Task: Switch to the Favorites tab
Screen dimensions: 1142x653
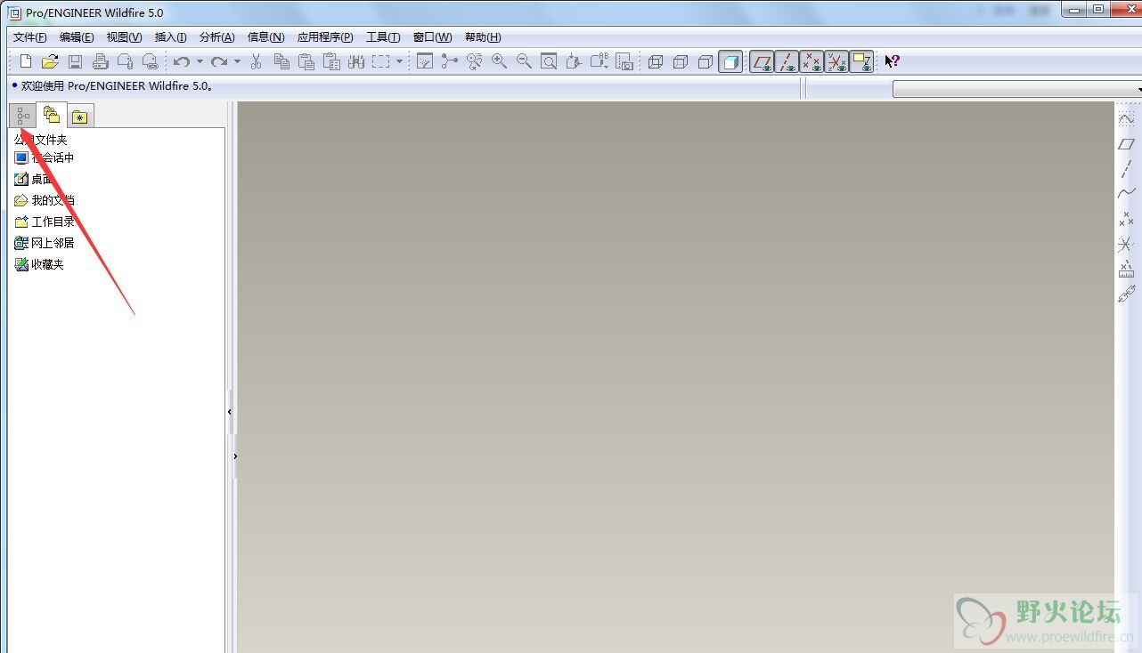Action: tap(80, 117)
